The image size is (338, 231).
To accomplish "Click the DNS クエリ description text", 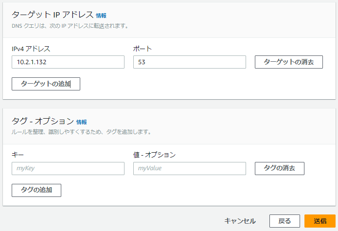I will click(70, 26).
